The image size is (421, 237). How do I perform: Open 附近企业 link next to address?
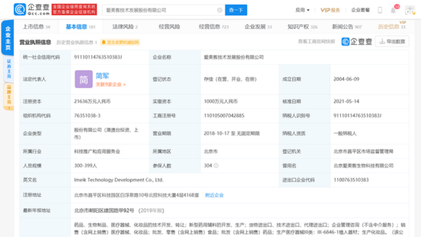point(214,195)
